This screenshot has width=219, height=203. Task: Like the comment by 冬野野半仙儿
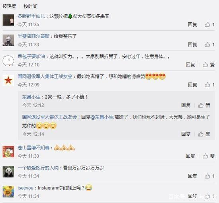coord(209,25)
